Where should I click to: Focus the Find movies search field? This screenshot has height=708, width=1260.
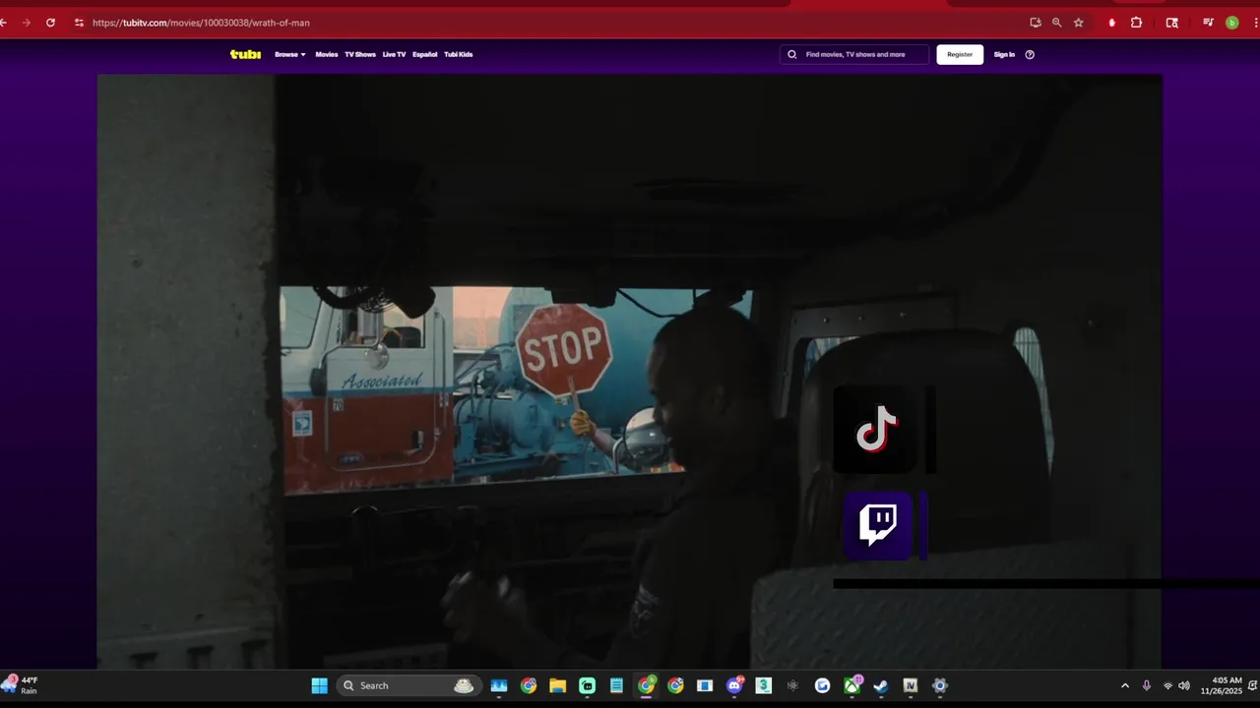(x=854, y=54)
